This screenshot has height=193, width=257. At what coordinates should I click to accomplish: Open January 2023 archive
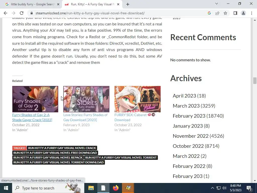[x=188, y=126]
